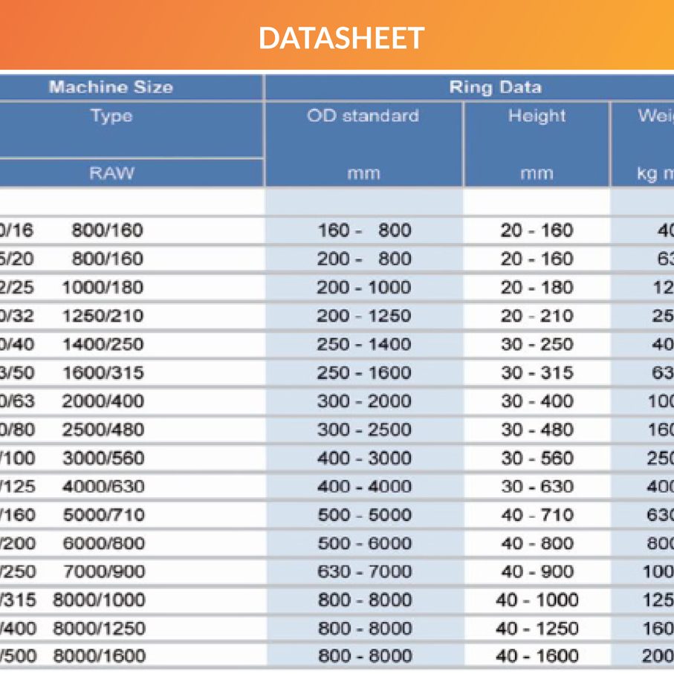Screen dimensions: 674x674
Task: Click the 40 - 1600 Height value in last row
Action: pyautogui.click(x=537, y=656)
